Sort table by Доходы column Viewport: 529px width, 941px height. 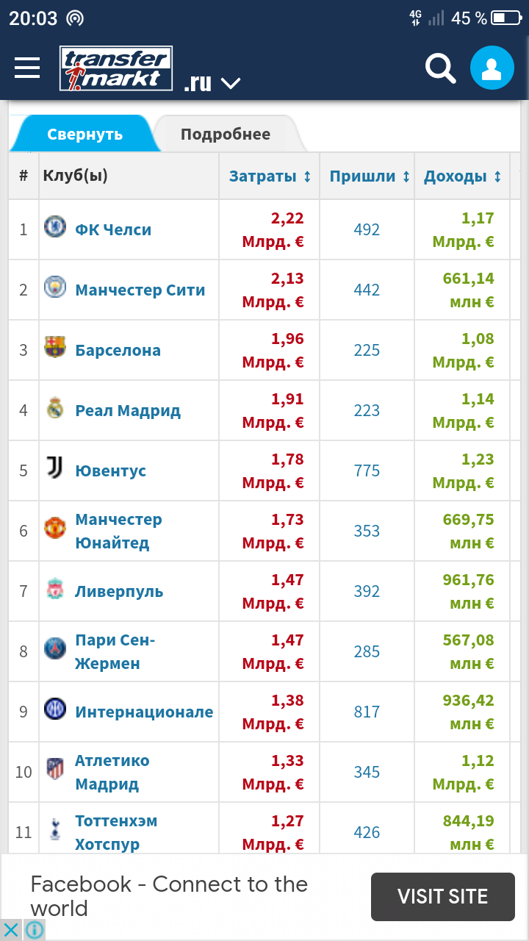click(x=462, y=176)
